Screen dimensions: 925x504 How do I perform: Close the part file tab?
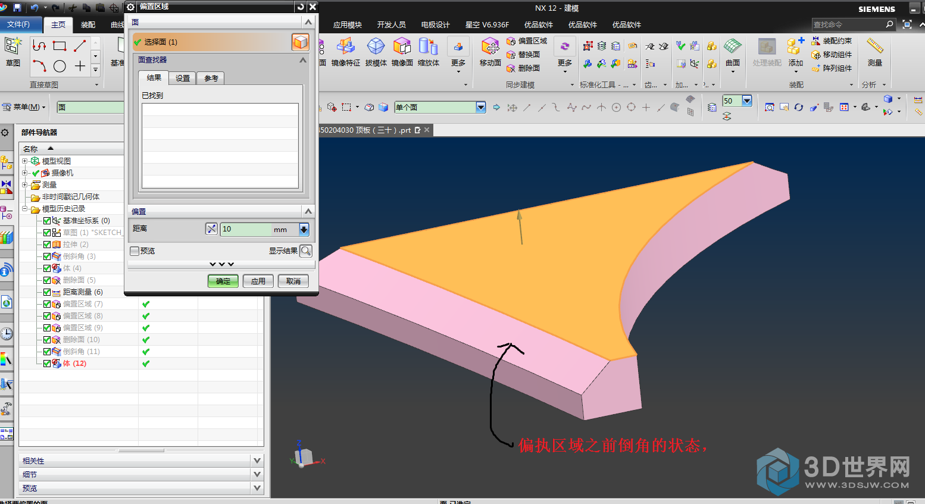(427, 130)
